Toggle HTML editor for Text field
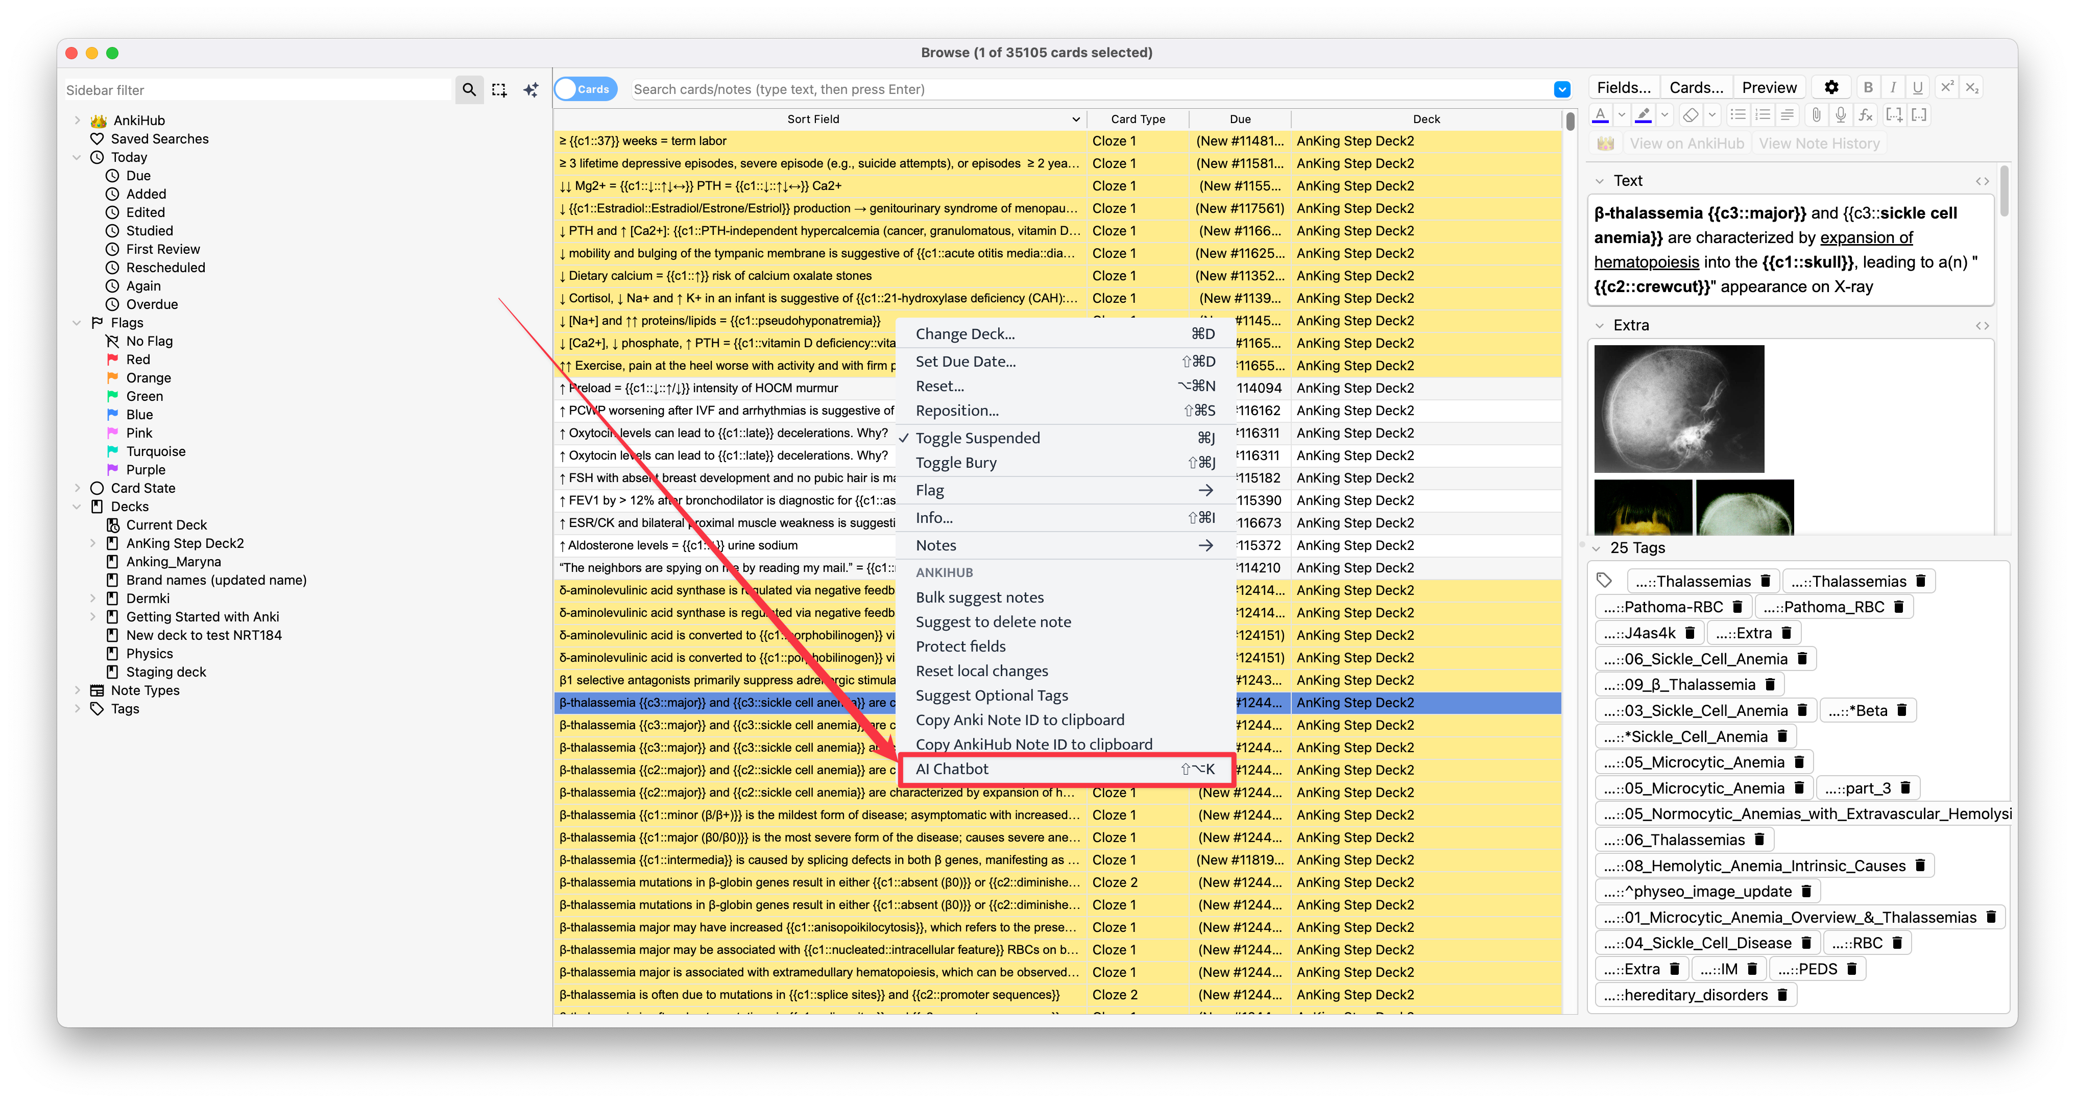 point(1982,181)
